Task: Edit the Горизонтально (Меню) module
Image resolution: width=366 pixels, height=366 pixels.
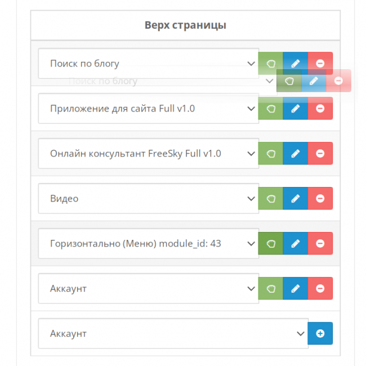Action: point(295,243)
